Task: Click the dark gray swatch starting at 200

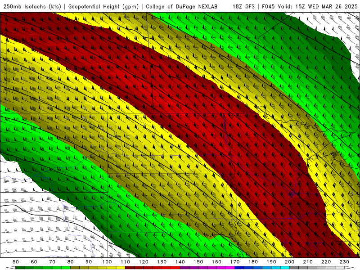Action: pos(294,268)
